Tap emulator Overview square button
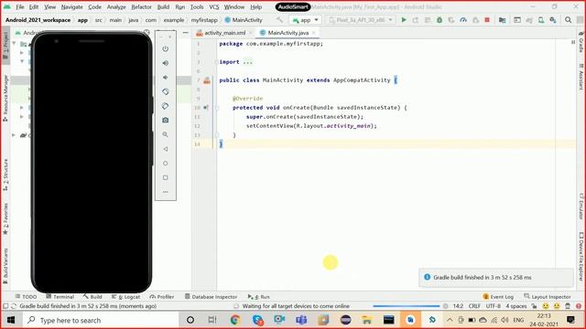The width and height of the screenshot is (586, 329). click(x=166, y=177)
